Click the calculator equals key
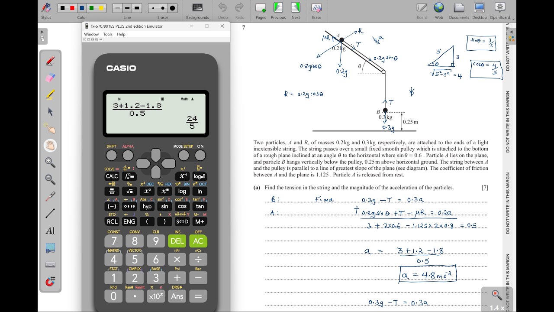The height and width of the screenshot is (312, 554). click(x=198, y=296)
